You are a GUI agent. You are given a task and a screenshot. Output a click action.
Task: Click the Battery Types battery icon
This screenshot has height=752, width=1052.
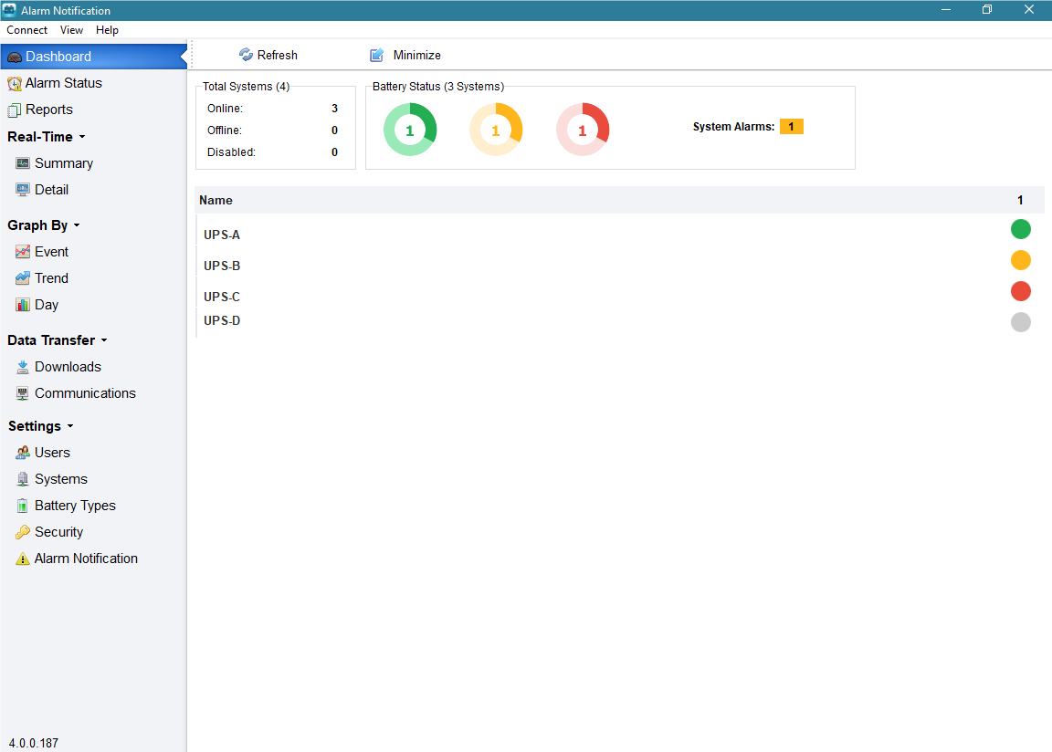[23, 506]
